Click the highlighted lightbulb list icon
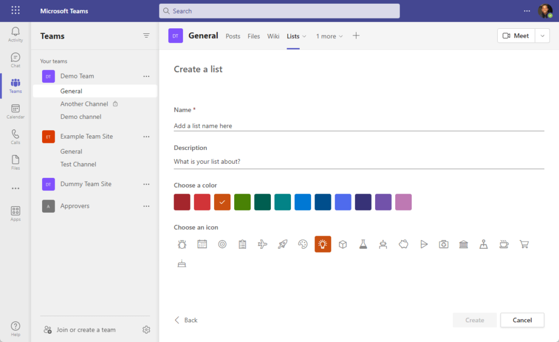Screen dimensions: 559x342 click(x=323, y=244)
